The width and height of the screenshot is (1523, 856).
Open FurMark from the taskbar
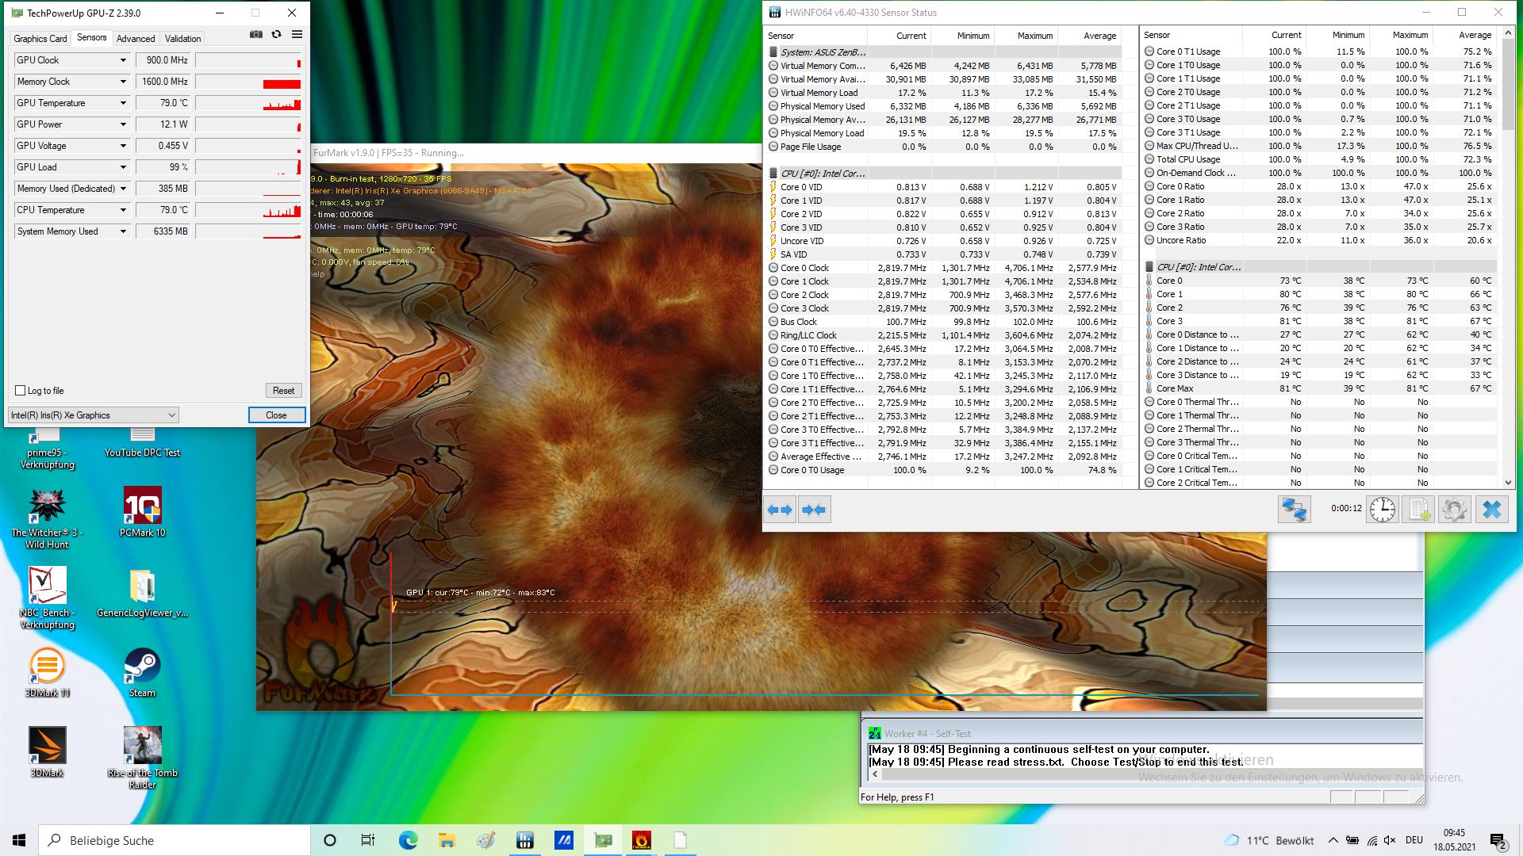pos(641,840)
